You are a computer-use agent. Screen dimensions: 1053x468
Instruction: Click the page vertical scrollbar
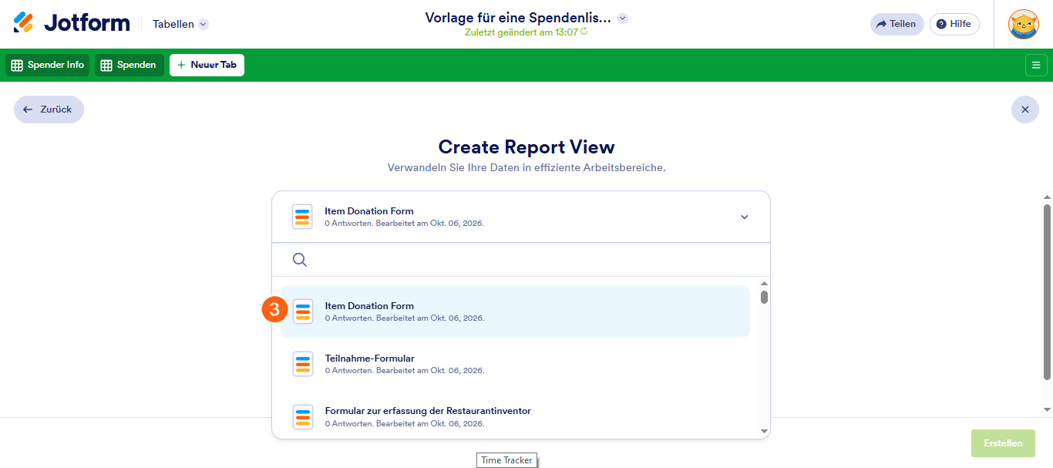click(1047, 291)
